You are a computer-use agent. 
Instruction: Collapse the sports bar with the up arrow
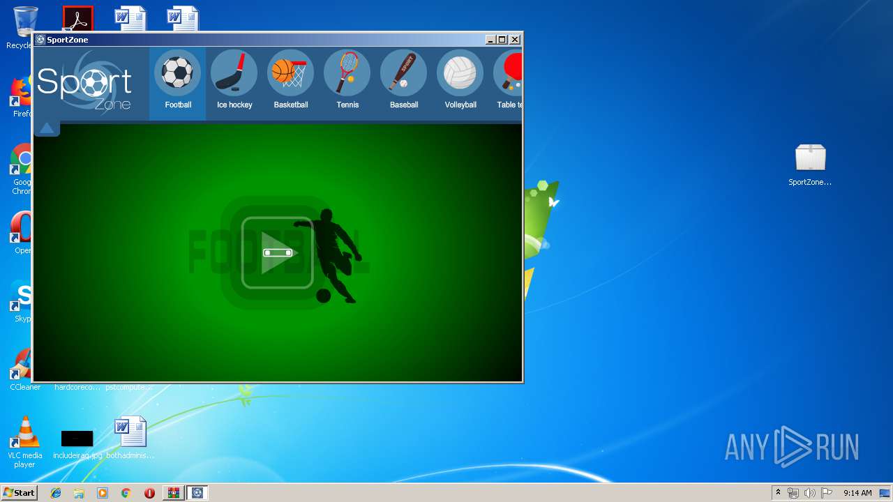pyautogui.click(x=47, y=128)
